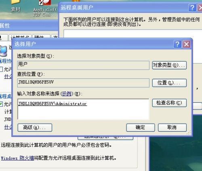Click the help icon in 远程桌面用户 window
This screenshot has height=171, width=202.
pyautogui.click(x=192, y=8)
